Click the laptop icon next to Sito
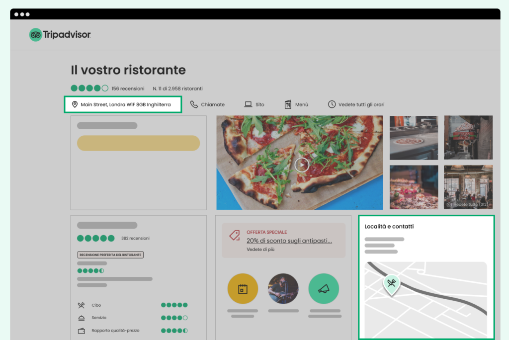 pos(248,104)
